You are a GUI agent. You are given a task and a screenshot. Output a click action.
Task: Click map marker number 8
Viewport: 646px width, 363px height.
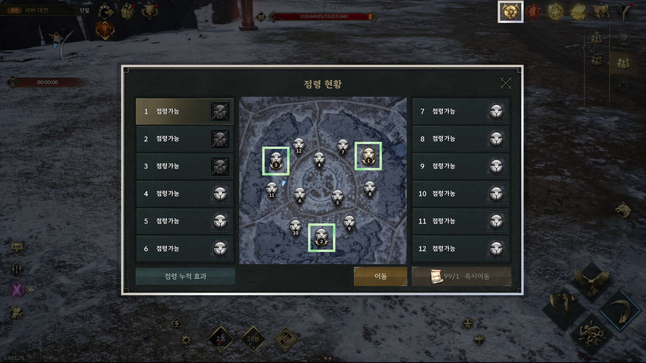click(x=370, y=190)
